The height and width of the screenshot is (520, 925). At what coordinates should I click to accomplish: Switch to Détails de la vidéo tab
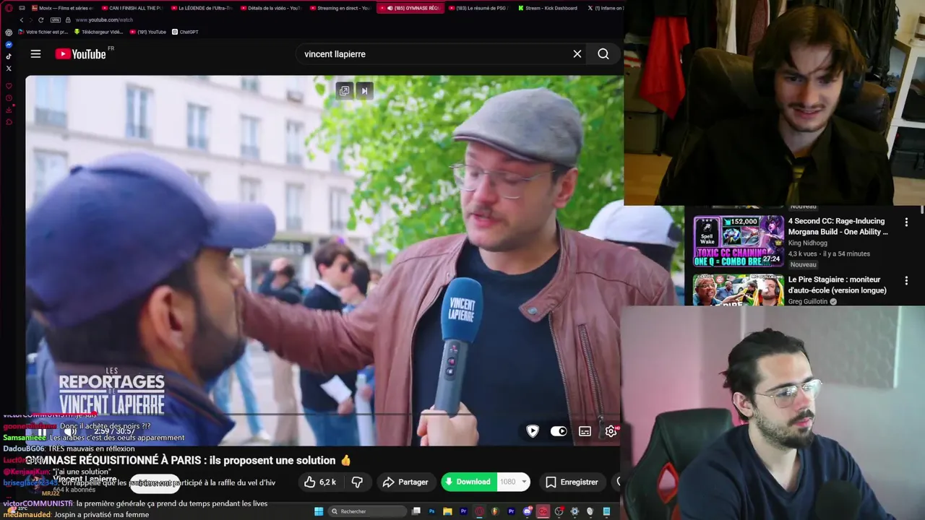(x=271, y=8)
